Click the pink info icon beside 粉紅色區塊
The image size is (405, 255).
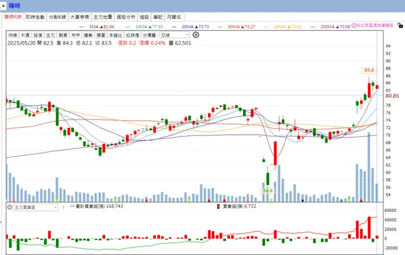pyautogui.click(x=354, y=26)
